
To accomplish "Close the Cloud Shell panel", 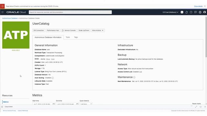I will [x=205, y=107].
